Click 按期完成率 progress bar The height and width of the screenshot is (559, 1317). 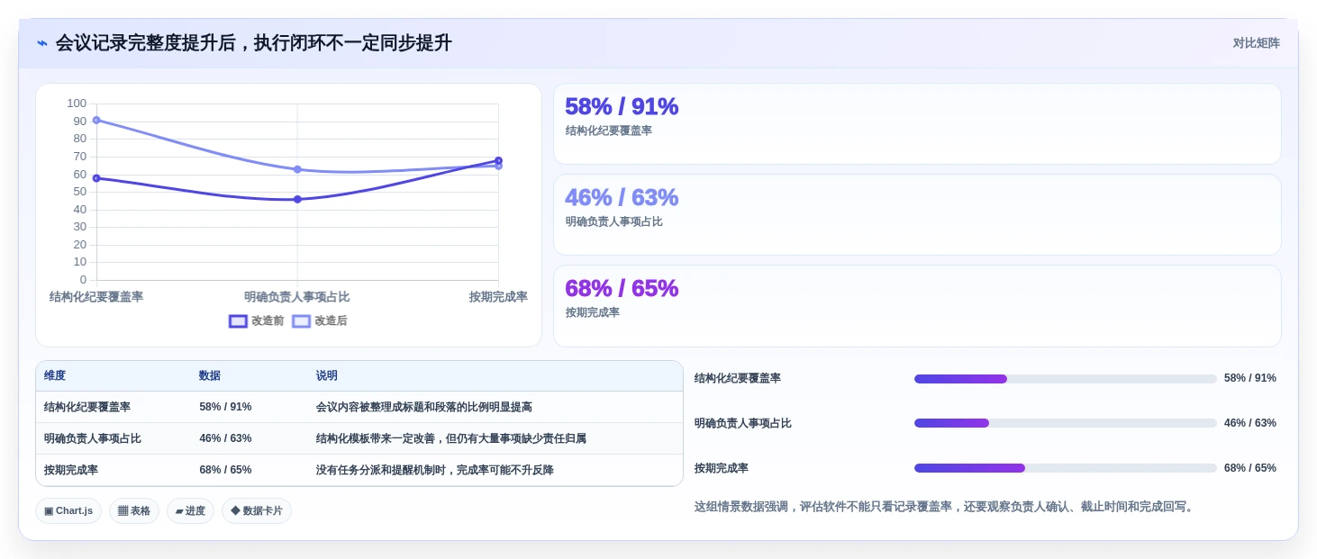click(x=1065, y=468)
